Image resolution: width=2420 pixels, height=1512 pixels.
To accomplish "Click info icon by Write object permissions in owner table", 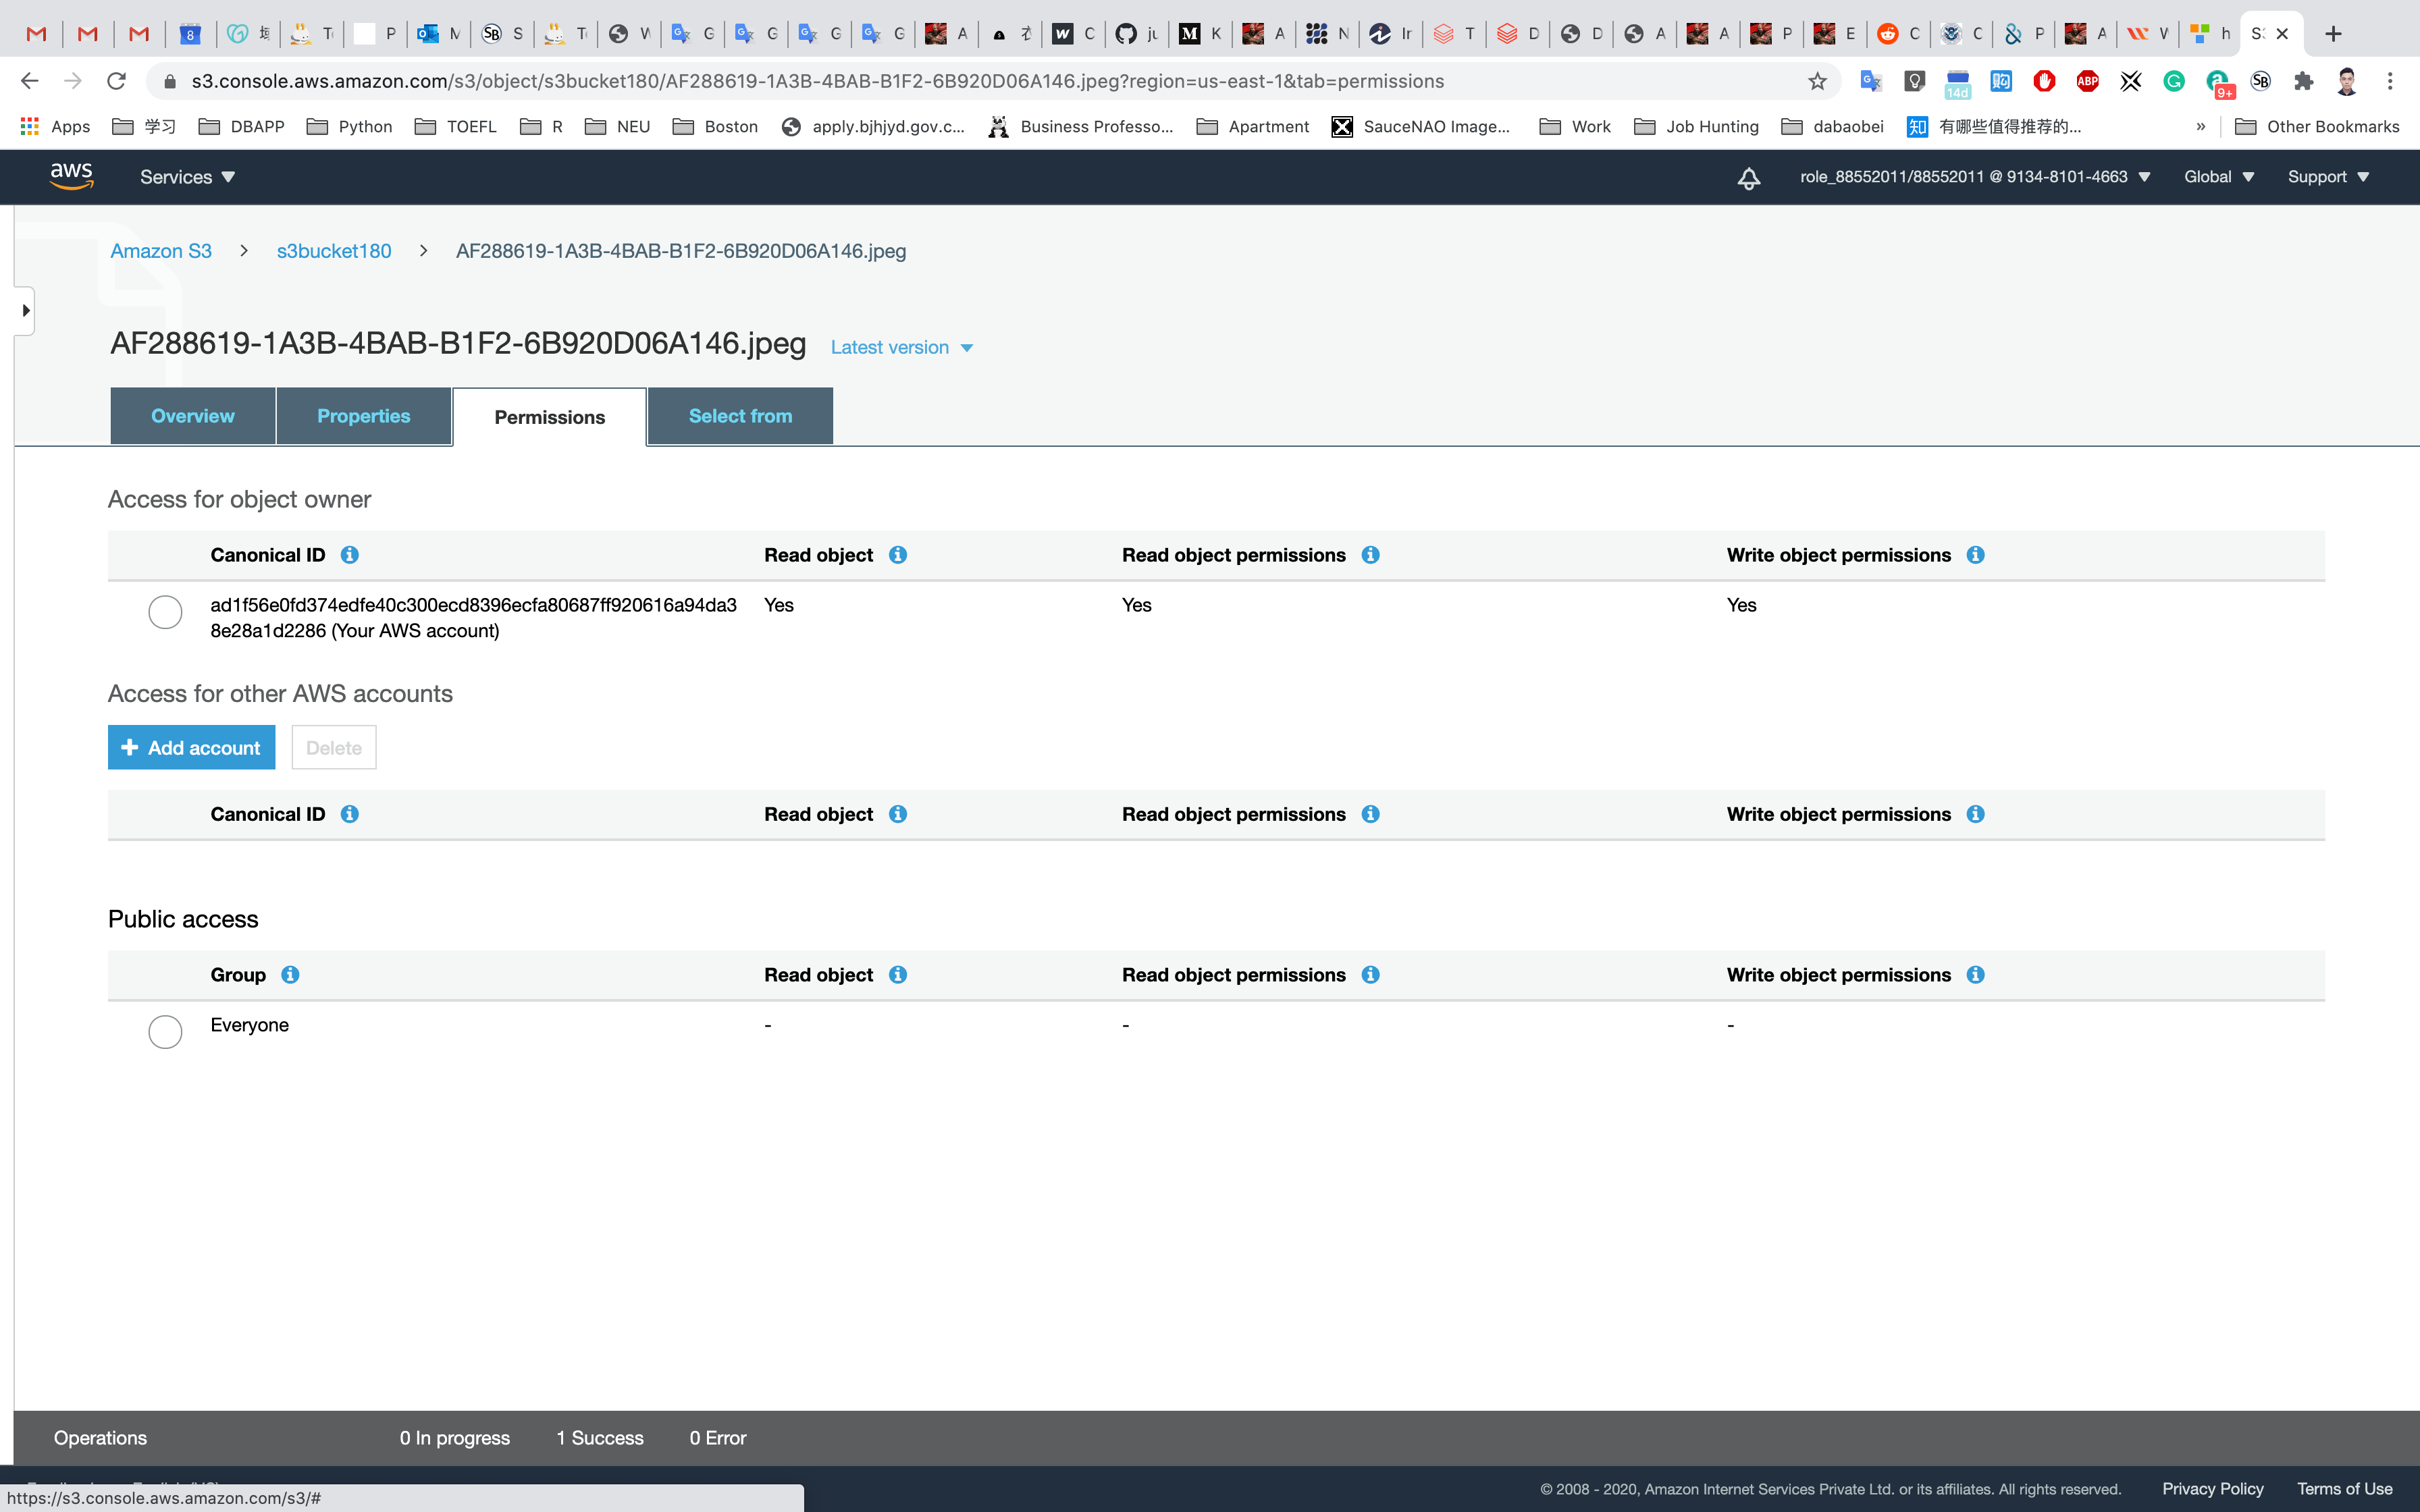I will (x=1975, y=555).
